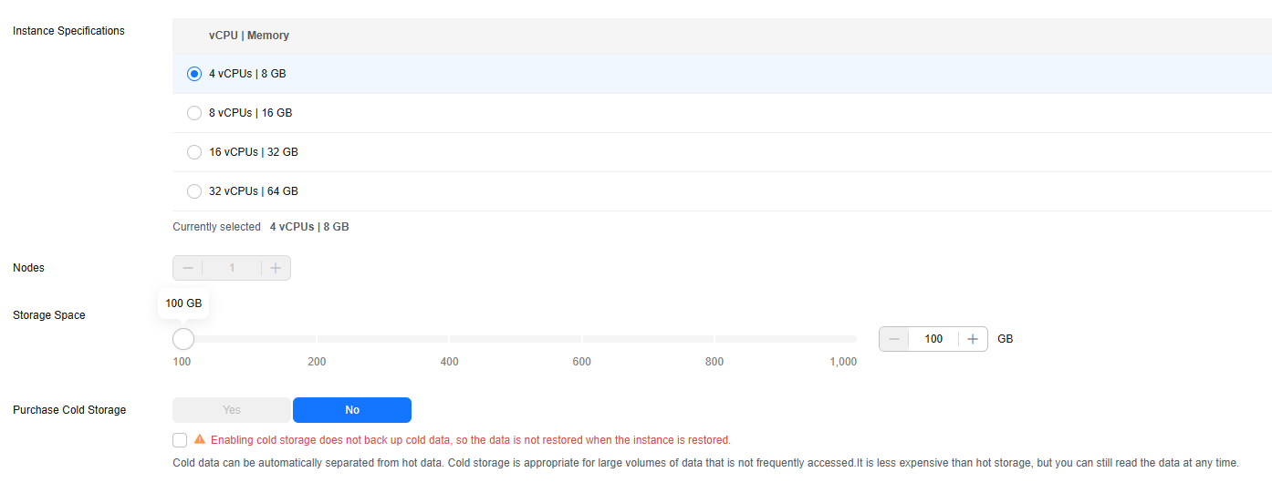Decrease storage with the minus icon
Screen dimensions: 1272x483
pos(894,339)
